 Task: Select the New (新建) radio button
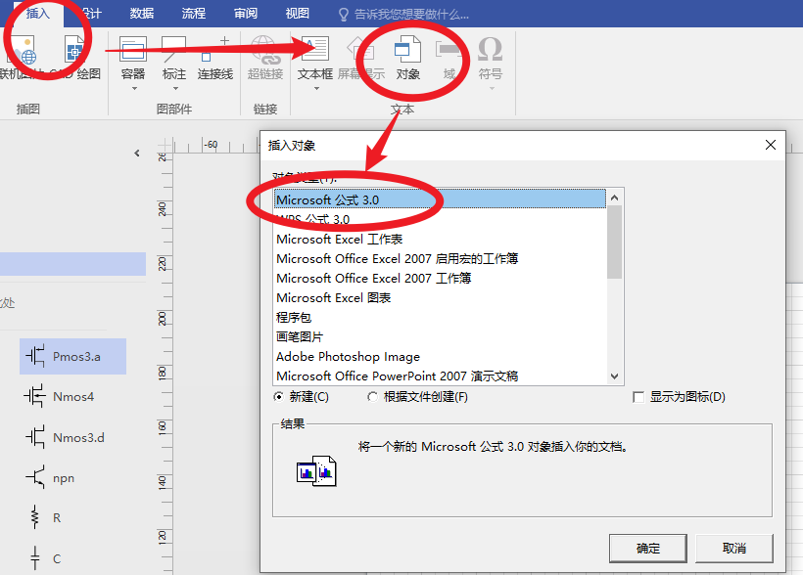coord(278,397)
